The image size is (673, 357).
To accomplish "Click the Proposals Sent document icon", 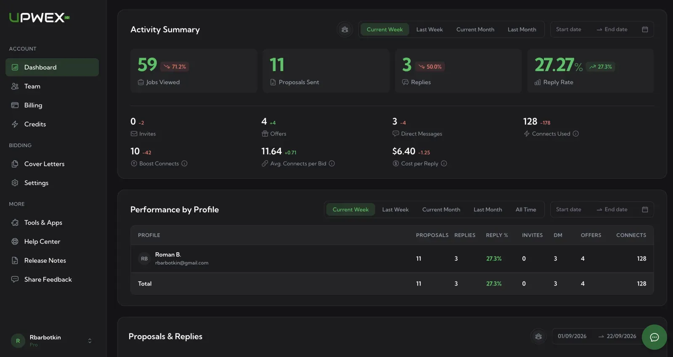I will click(273, 82).
